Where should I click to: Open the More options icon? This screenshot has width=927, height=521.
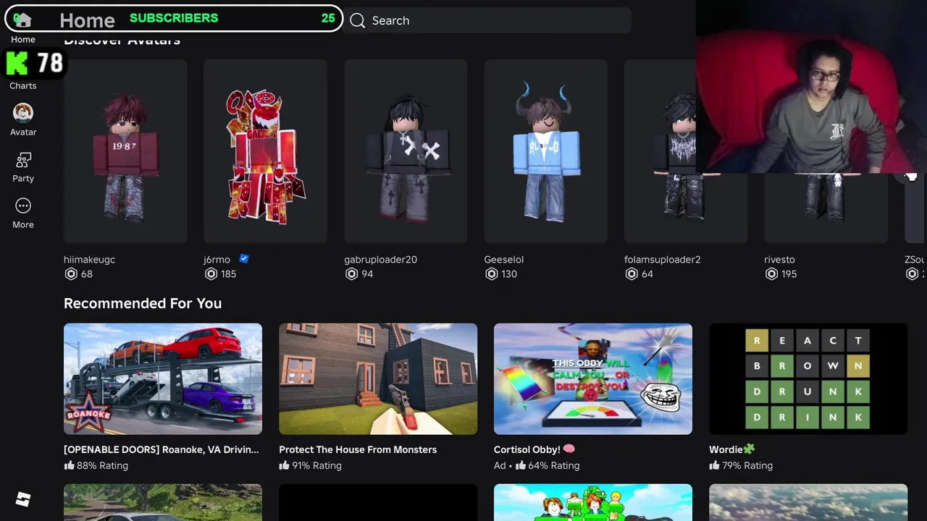pos(23,213)
